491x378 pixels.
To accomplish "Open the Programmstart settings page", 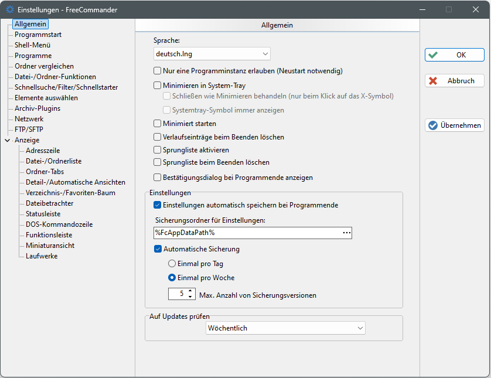I will 37,35.
